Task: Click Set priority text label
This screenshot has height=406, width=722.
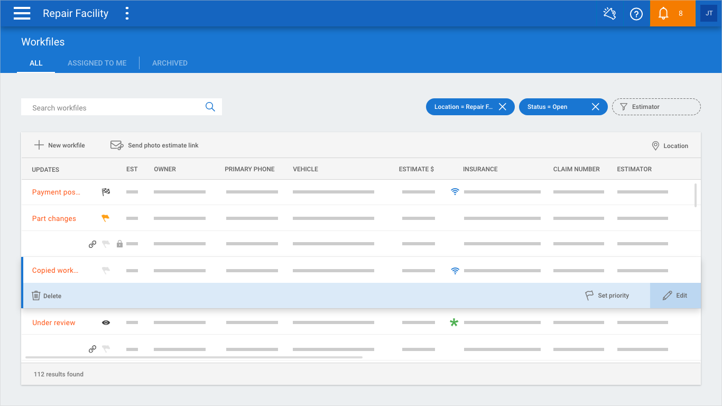Action: (x=614, y=296)
